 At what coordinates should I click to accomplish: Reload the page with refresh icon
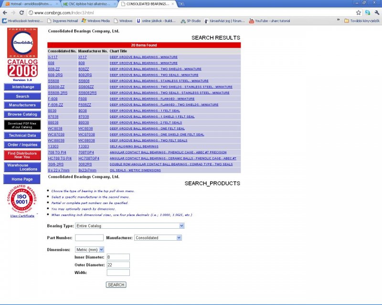[x=21, y=13]
